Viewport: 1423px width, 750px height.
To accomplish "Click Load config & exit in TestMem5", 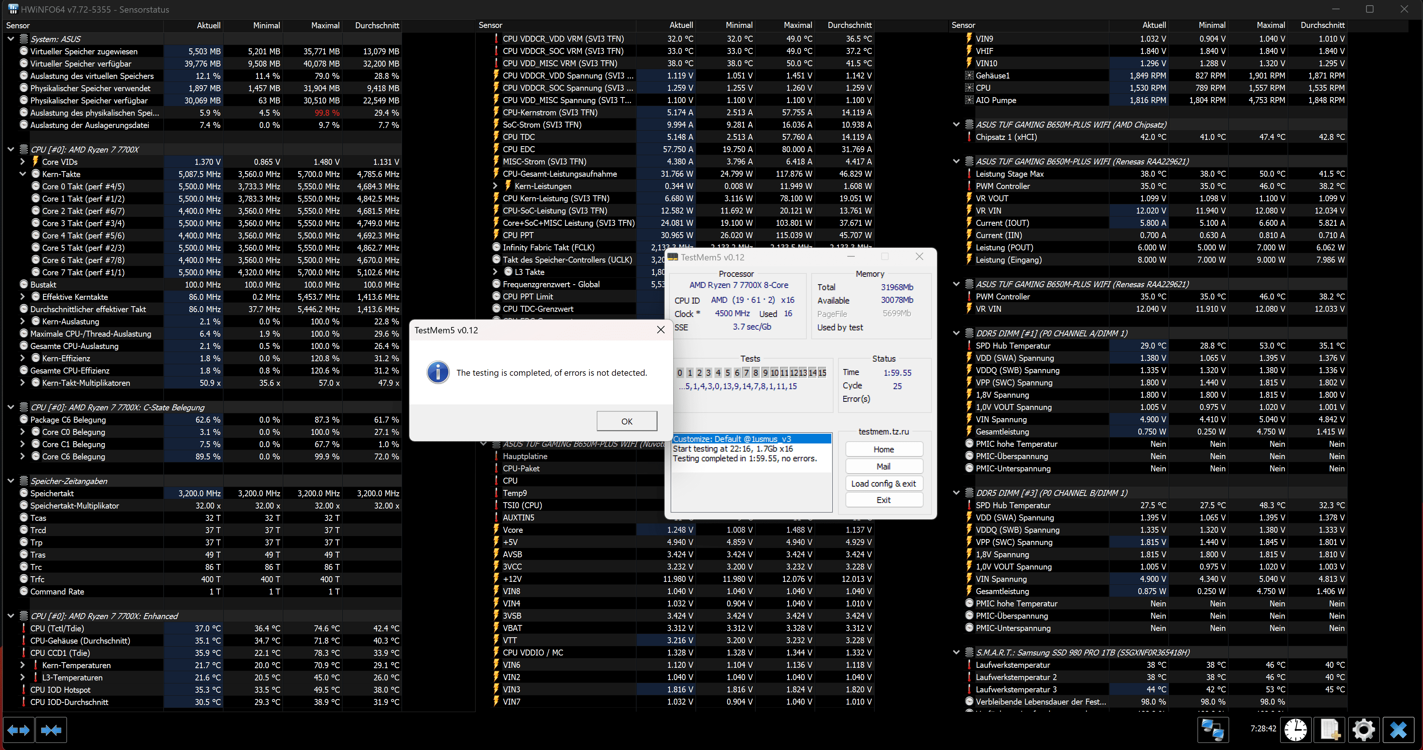I will click(884, 483).
